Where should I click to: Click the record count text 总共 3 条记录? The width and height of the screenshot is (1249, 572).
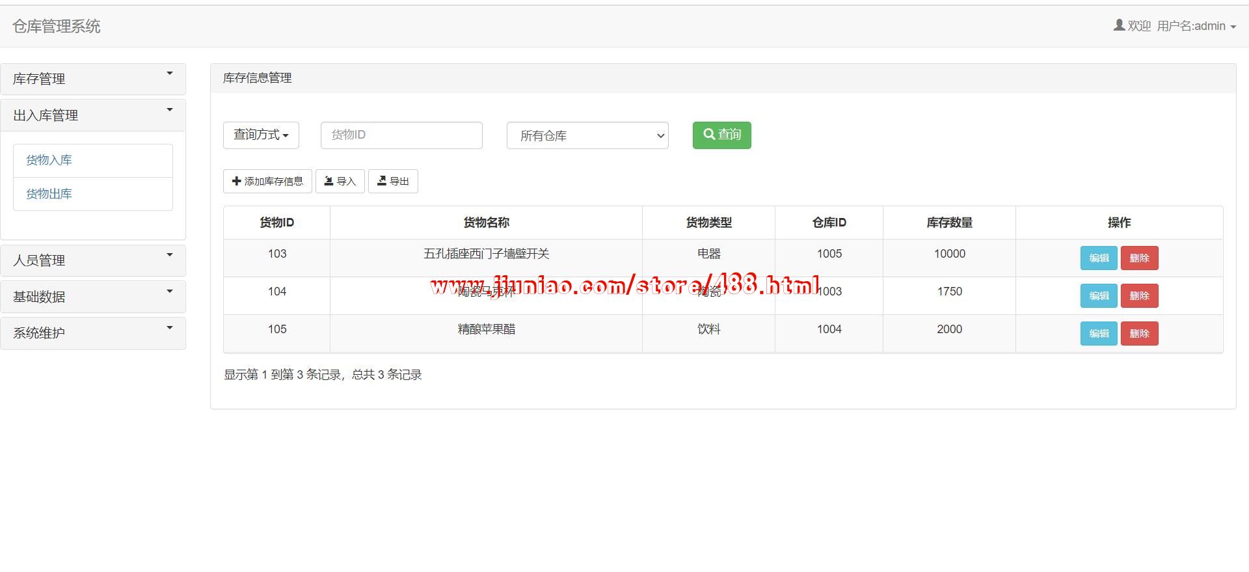[x=387, y=375]
